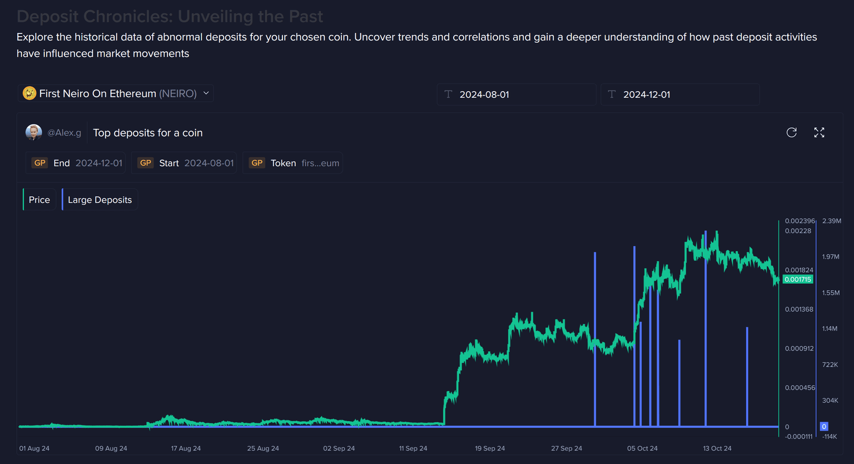854x464 pixels.
Task: Click the T icon in start date field
Action: (448, 94)
